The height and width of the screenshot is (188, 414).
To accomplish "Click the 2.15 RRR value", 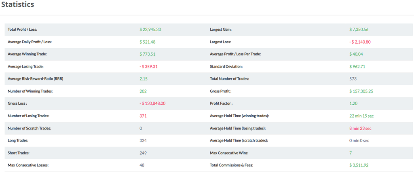I will pos(144,79).
